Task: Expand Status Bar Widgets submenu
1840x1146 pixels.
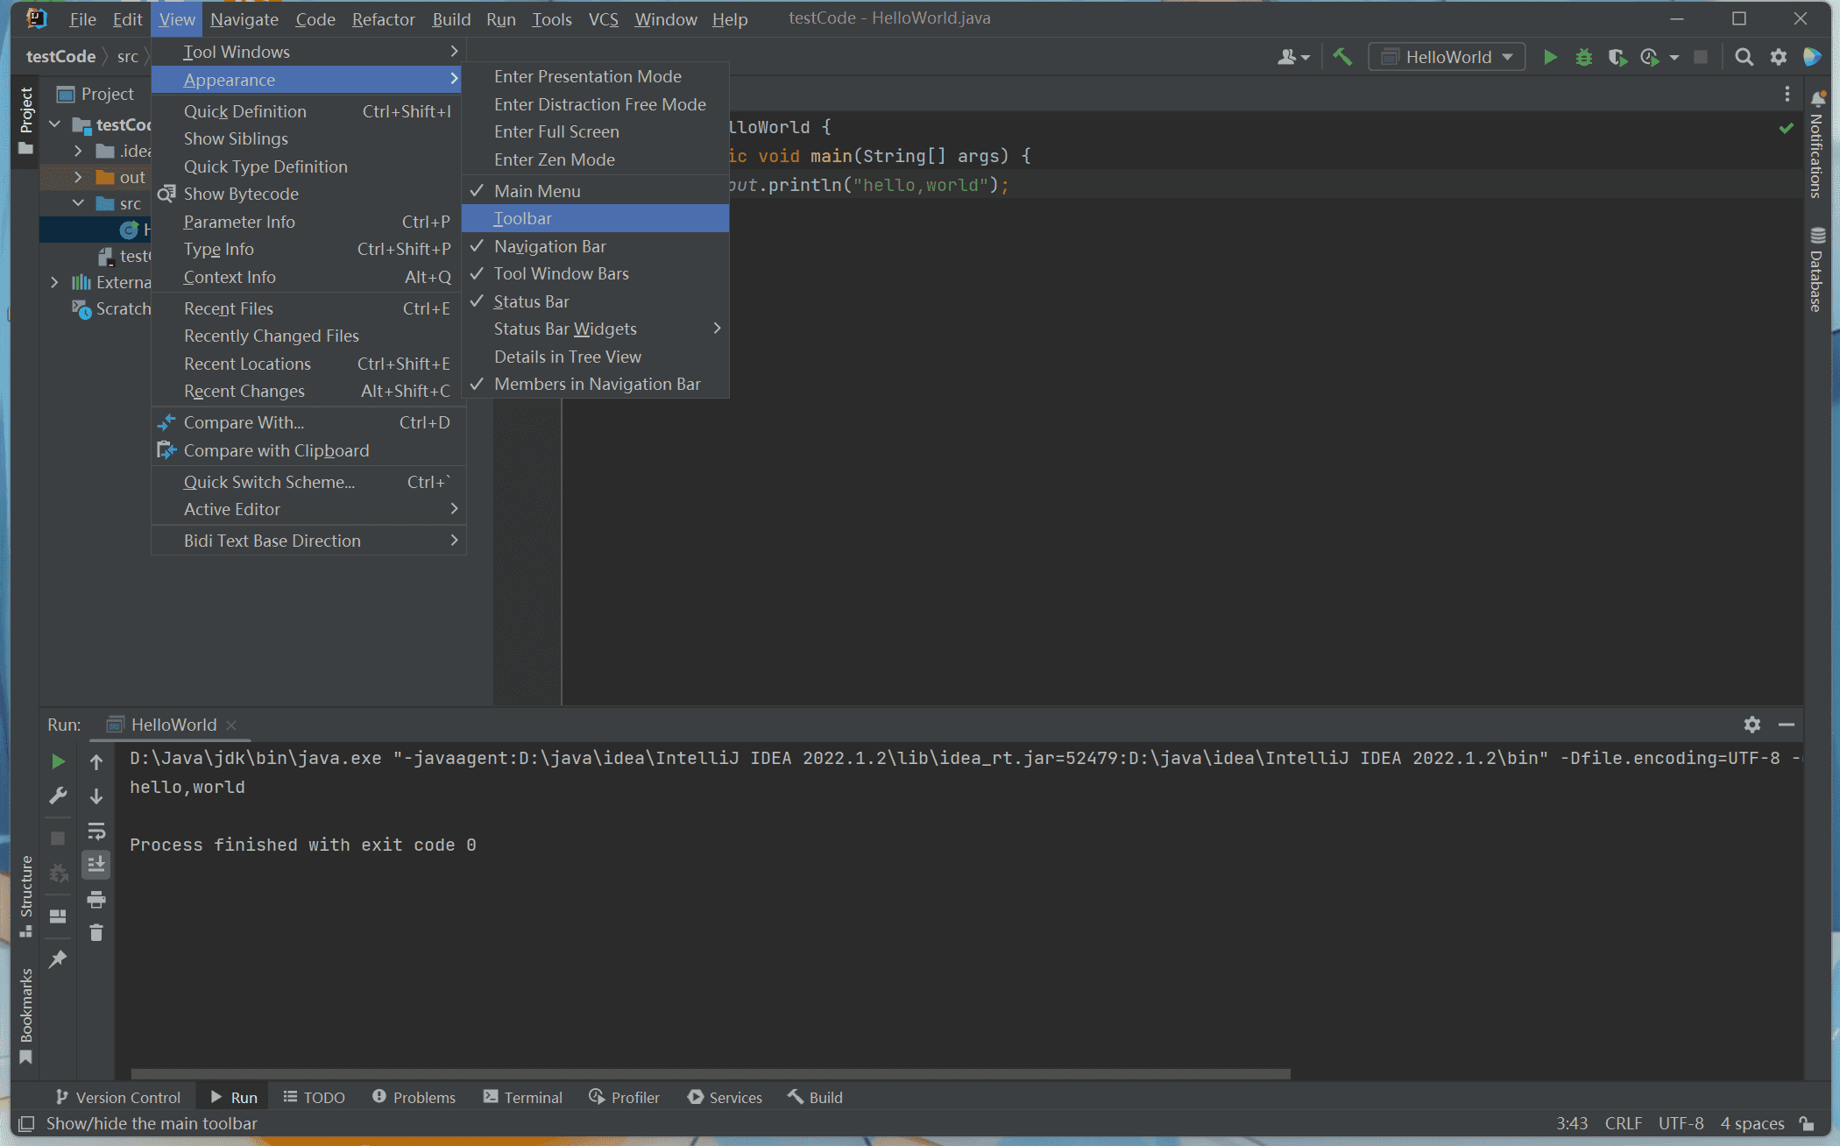Action: coord(596,329)
